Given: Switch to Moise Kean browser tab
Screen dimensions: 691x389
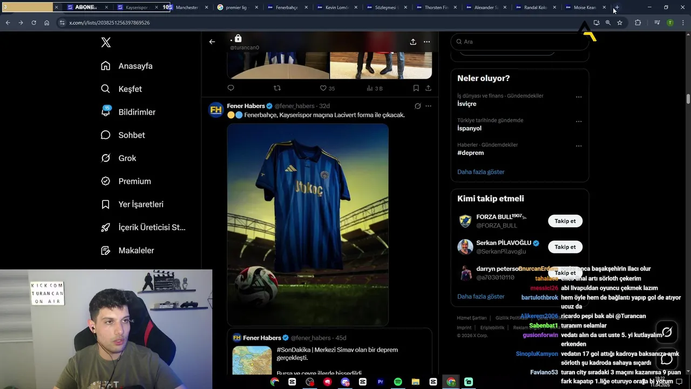Looking at the screenshot, I should click(585, 8).
